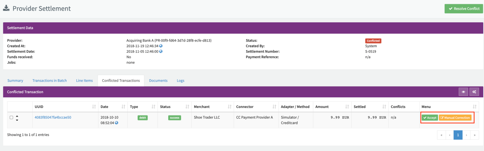Open transaction 4083f85047fa4bccae50 link

pos(53,117)
